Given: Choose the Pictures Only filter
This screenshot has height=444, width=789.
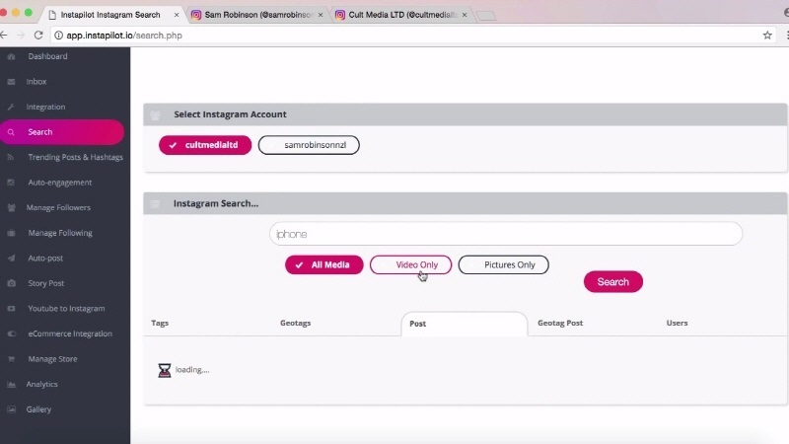Looking at the screenshot, I should coord(503,264).
